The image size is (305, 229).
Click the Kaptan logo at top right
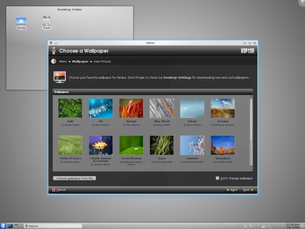click(x=246, y=51)
